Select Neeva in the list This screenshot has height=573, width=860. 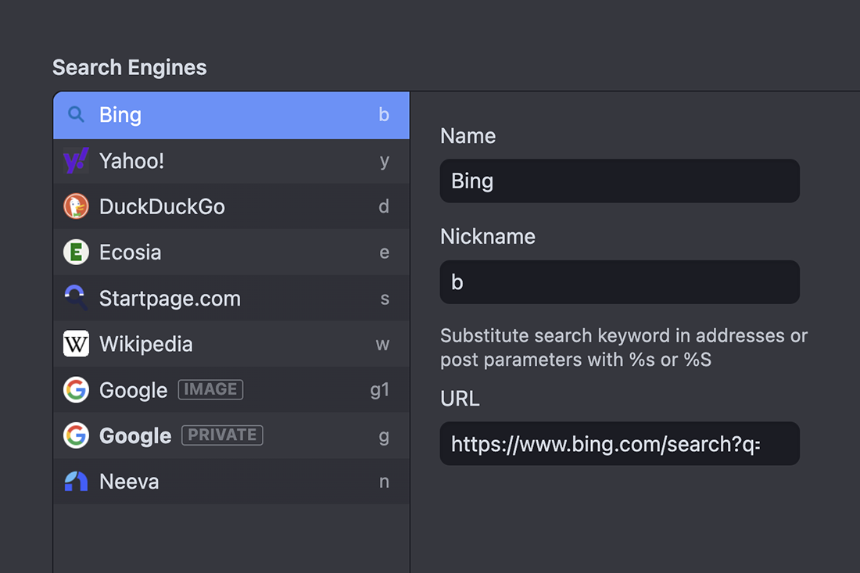point(129,482)
